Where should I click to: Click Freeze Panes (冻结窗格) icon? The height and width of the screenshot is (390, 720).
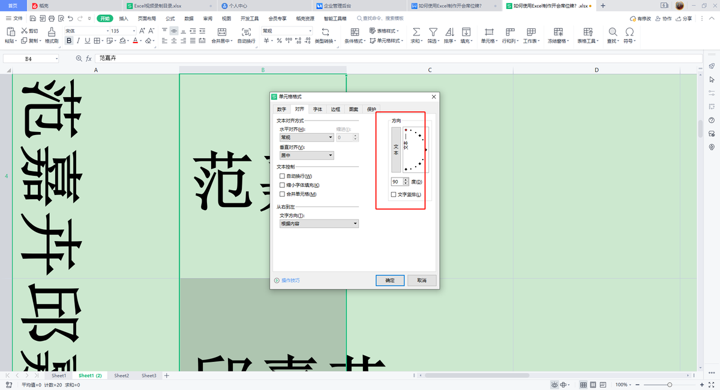(x=559, y=31)
